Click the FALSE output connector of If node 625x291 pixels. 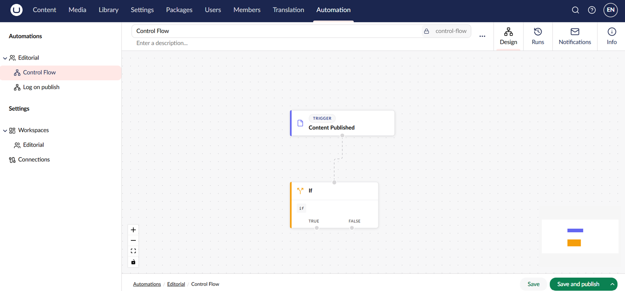[x=352, y=228]
